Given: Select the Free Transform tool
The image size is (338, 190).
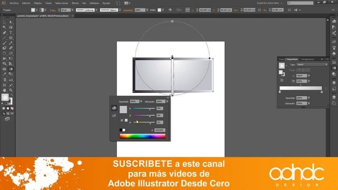Looking at the screenshot, I should [11, 59].
